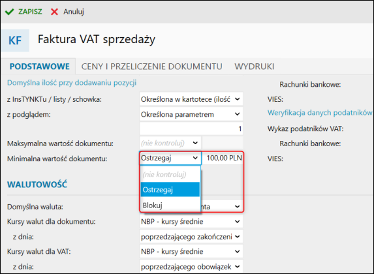Open the WYDRUKI tab
The height and width of the screenshot is (274, 374).
255,67
